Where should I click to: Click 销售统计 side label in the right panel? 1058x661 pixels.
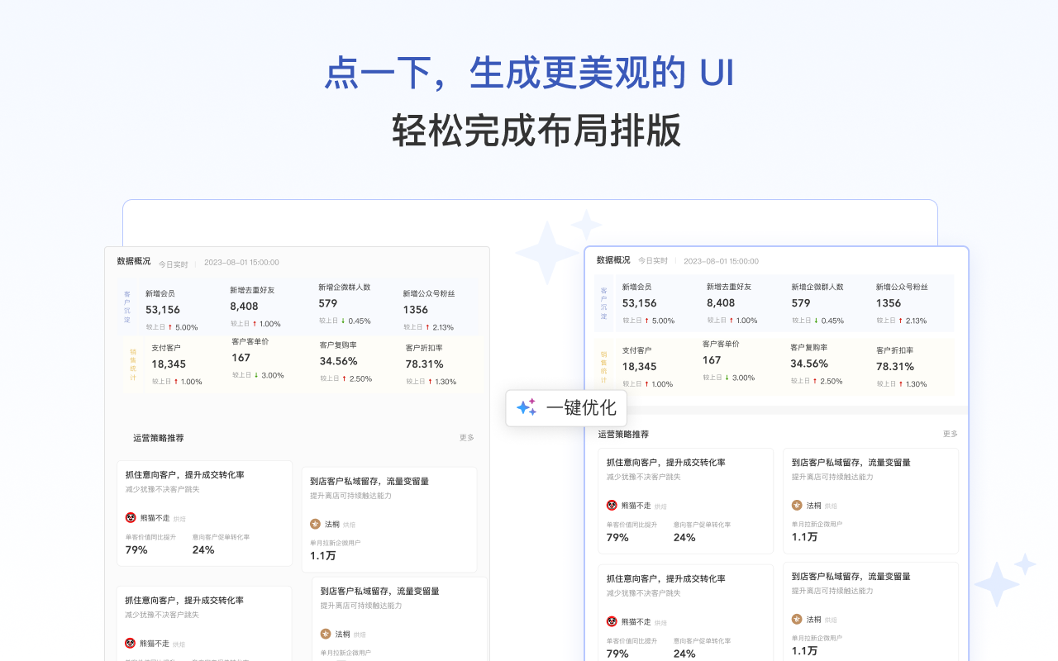click(603, 368)
